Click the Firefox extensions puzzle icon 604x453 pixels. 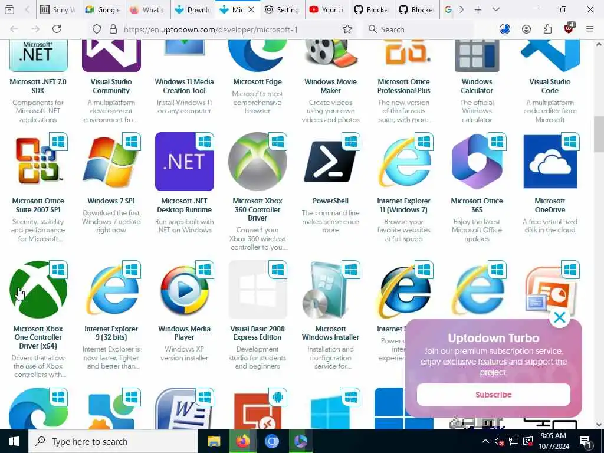pos(547,29)
